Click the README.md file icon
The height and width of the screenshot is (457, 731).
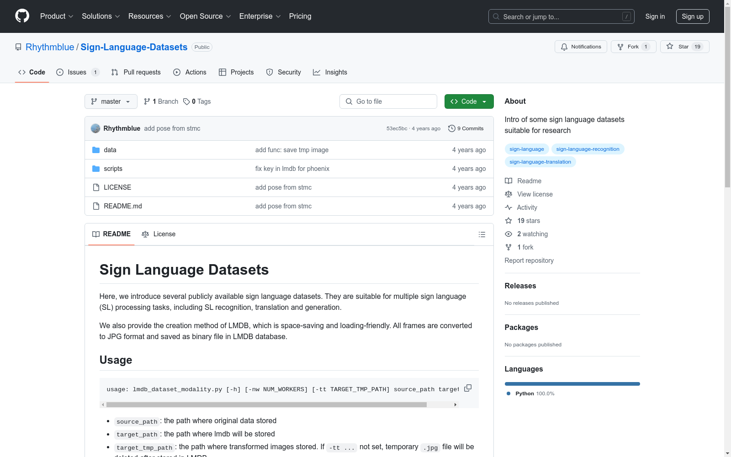(96, 206)
